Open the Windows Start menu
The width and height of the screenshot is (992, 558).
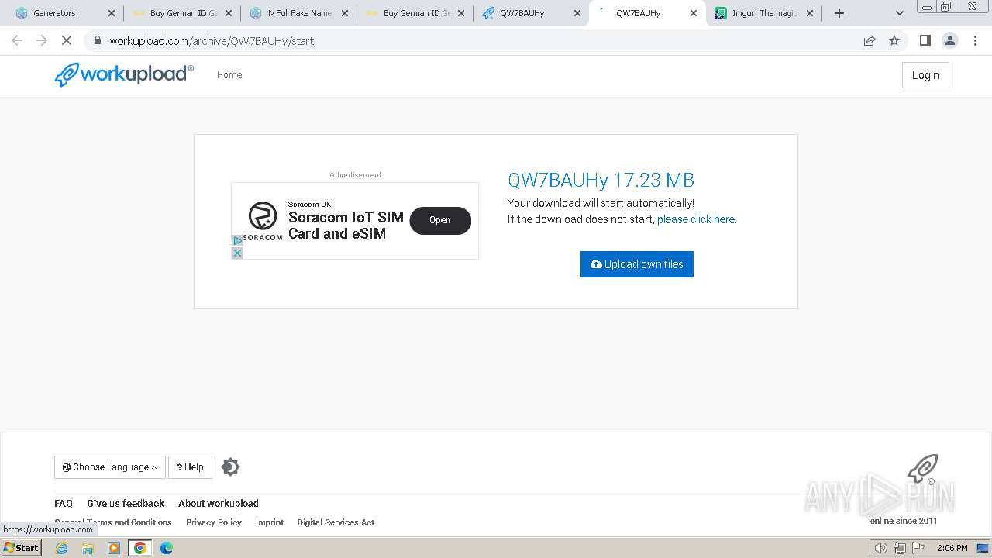[x=22, y=548]
